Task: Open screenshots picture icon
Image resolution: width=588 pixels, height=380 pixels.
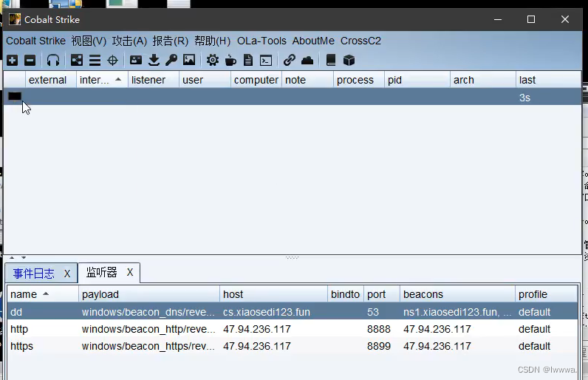Action: tap(189, 60)
